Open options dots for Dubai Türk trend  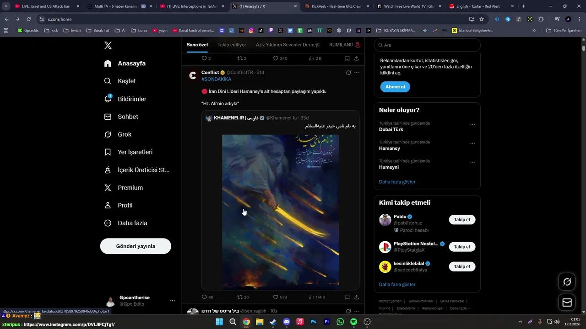472,124
